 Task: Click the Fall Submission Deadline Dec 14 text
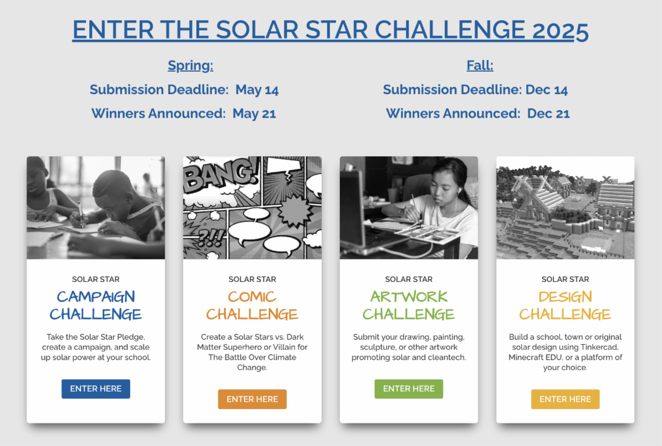(x=476, y=90)
